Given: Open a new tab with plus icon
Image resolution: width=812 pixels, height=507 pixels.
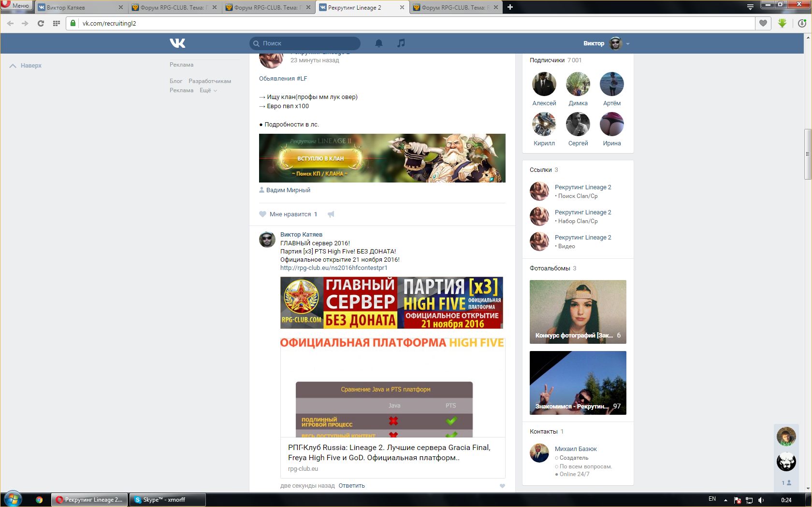Looking at the screenshot, I should (510, 7).
